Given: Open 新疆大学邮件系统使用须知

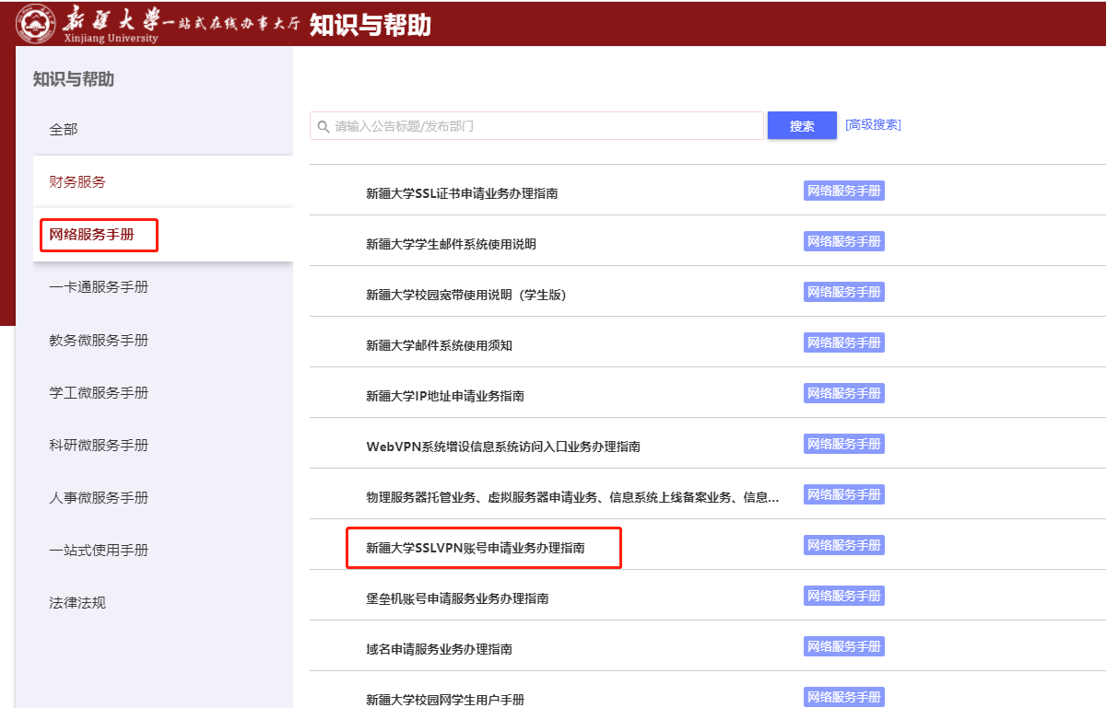Looking at the screenshot, I should [439, 345].
